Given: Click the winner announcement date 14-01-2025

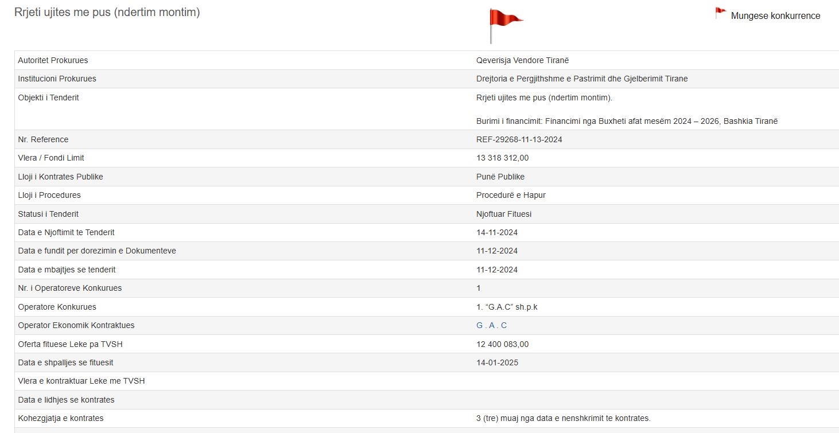Looking at the screenshot, I should tap(497, 362).
